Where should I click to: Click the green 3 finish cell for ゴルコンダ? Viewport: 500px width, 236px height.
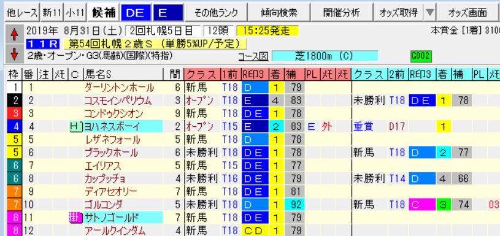(443, 205)
